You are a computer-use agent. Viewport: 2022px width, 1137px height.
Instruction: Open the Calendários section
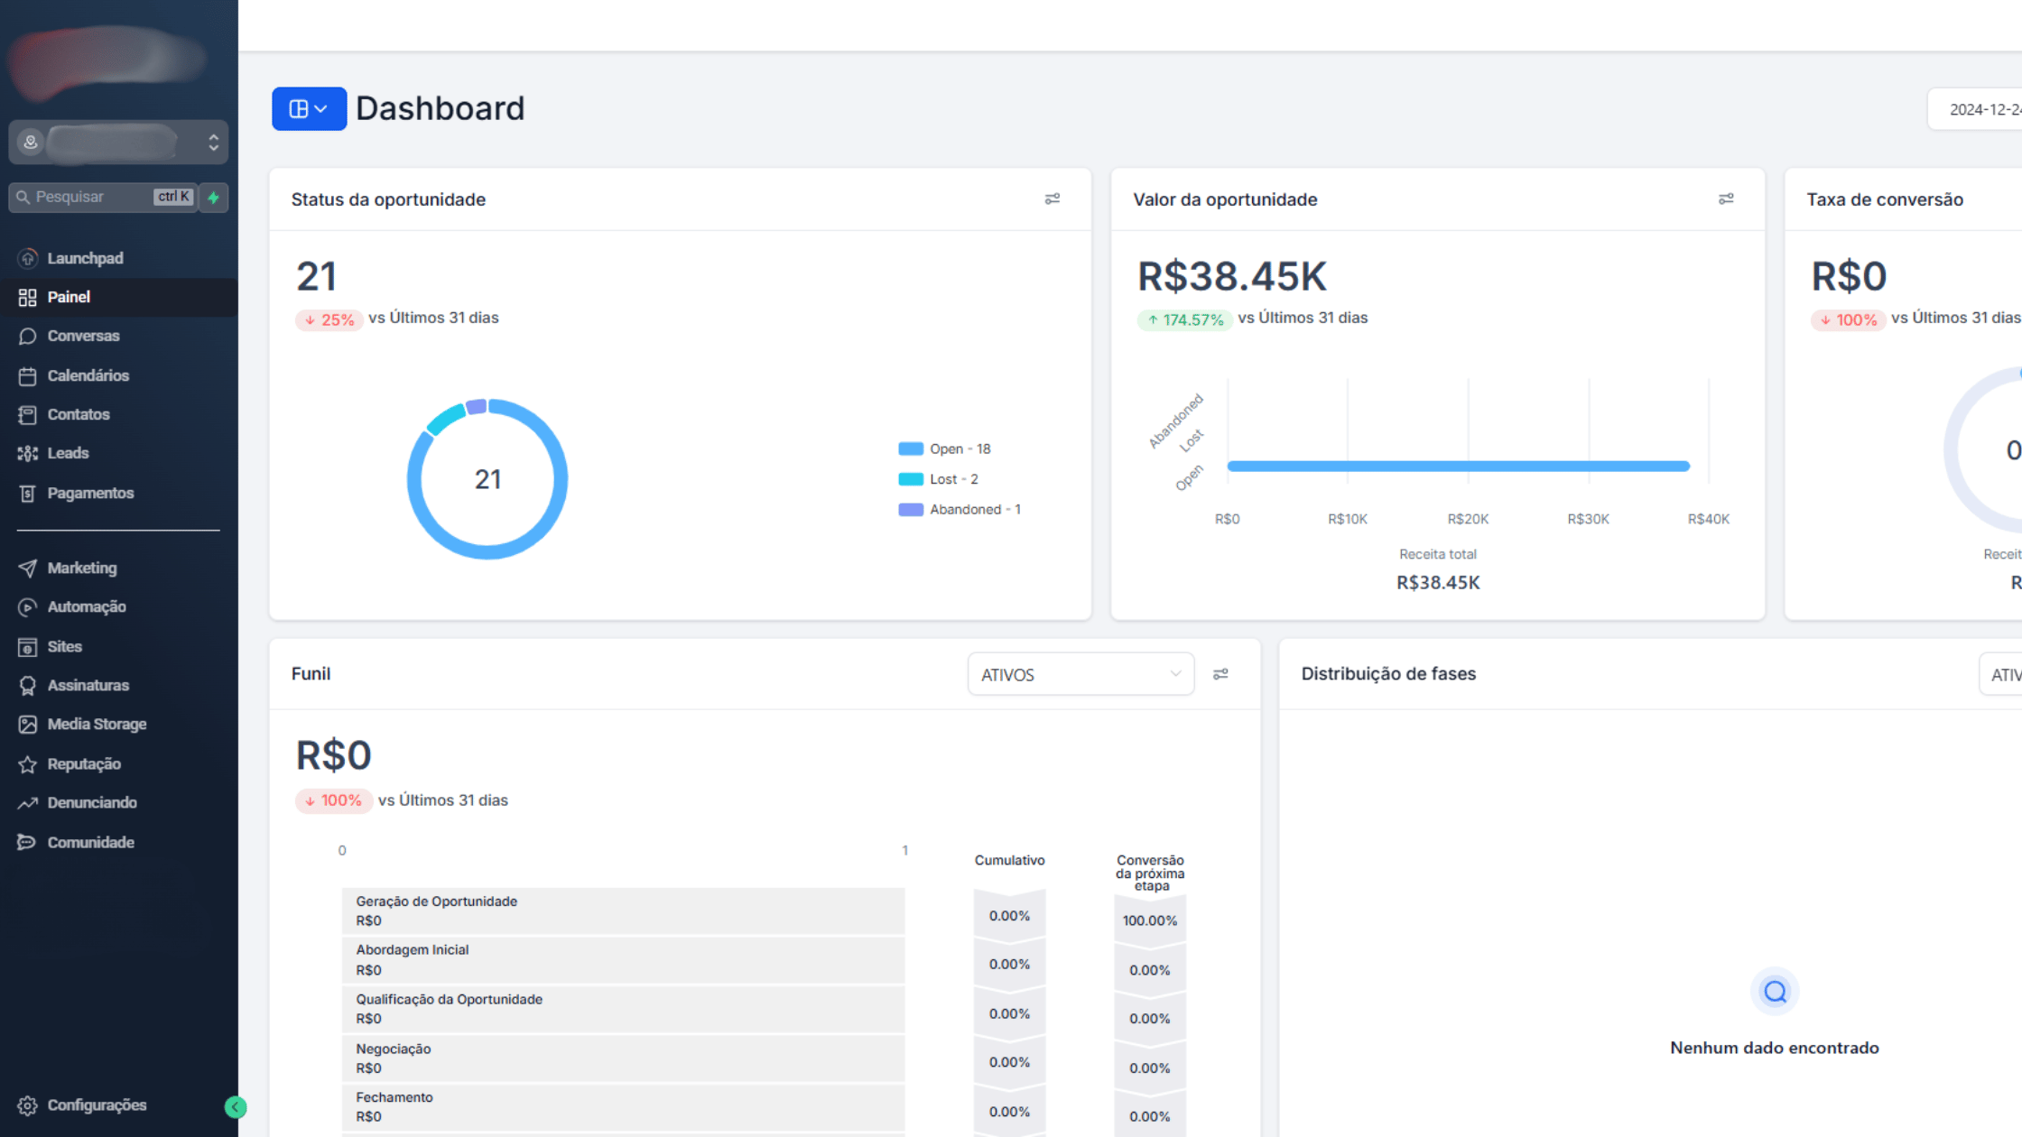click(x=88, y=375)
